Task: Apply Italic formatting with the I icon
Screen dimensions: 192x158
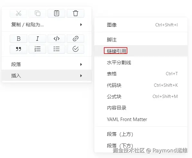Action: tap(38, 39)
